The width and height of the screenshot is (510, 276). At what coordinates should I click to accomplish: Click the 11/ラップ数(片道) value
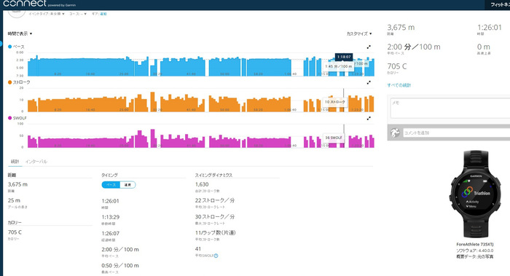pyautogui.click(x=215, y=233)
